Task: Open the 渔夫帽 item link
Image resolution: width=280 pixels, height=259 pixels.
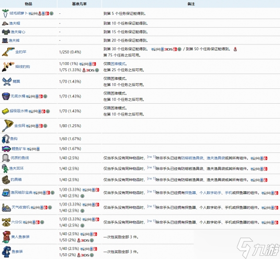Action: (x=15, y=23)
